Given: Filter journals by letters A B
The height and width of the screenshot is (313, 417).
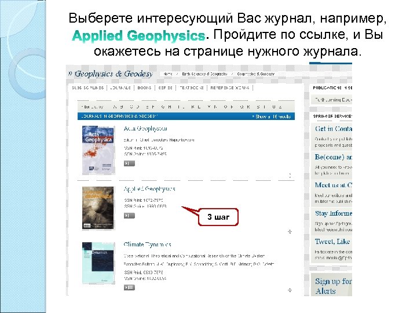Looking at the screenshot, I should pos(118,107).
